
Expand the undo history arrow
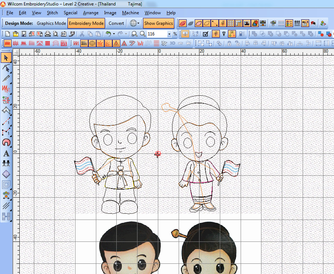click(x=114, y=34)
